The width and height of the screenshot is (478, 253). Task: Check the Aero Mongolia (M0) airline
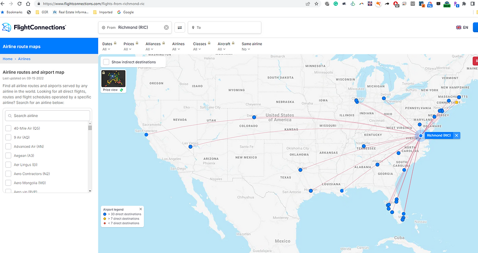point(9,183)
